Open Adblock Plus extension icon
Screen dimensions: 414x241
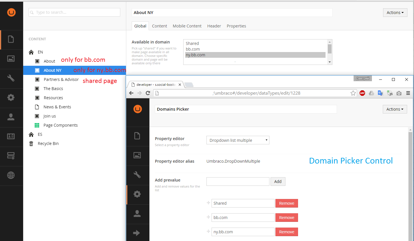click(x=362, y=93)
